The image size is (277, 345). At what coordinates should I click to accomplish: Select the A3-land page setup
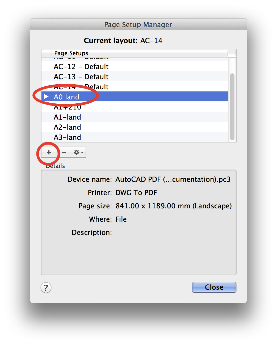[x=67, y=137]
